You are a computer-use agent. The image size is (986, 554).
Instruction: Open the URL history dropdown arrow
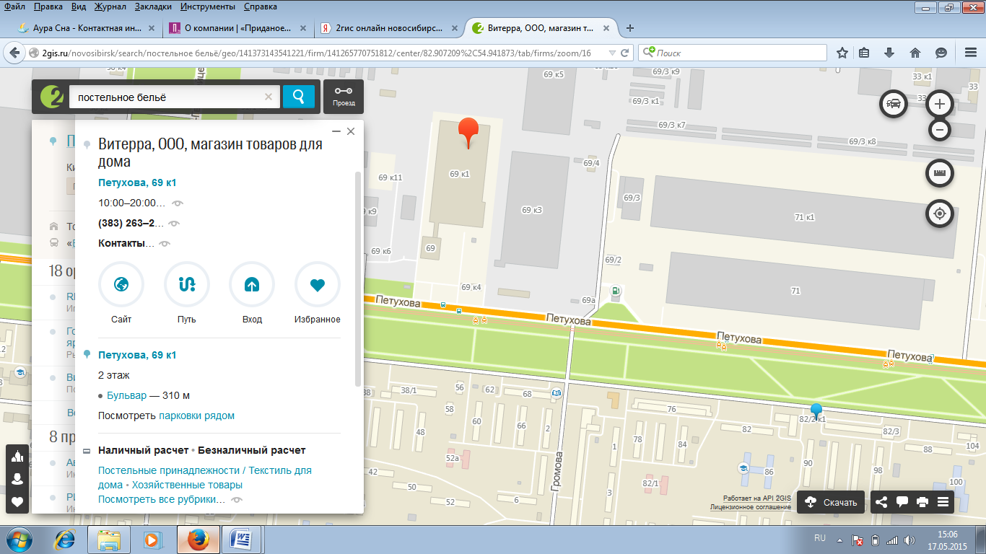click(612, 53)
